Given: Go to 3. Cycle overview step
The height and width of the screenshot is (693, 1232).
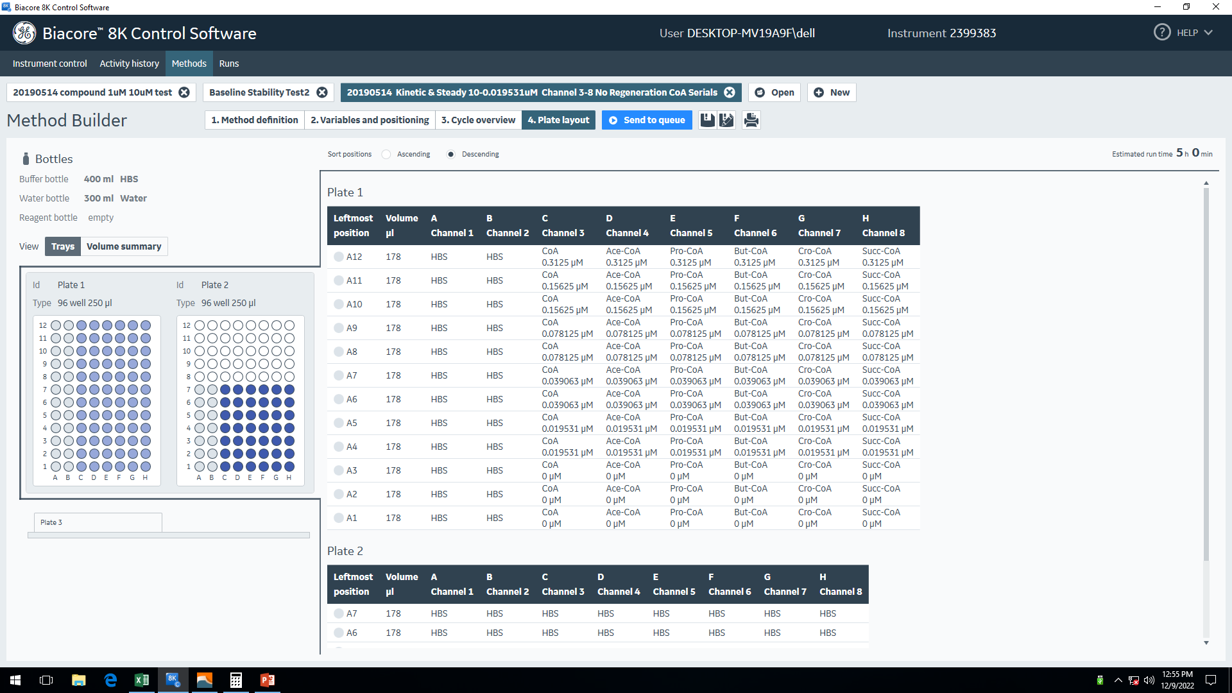Looking at the screenshot, I should (x=478, y=120).
